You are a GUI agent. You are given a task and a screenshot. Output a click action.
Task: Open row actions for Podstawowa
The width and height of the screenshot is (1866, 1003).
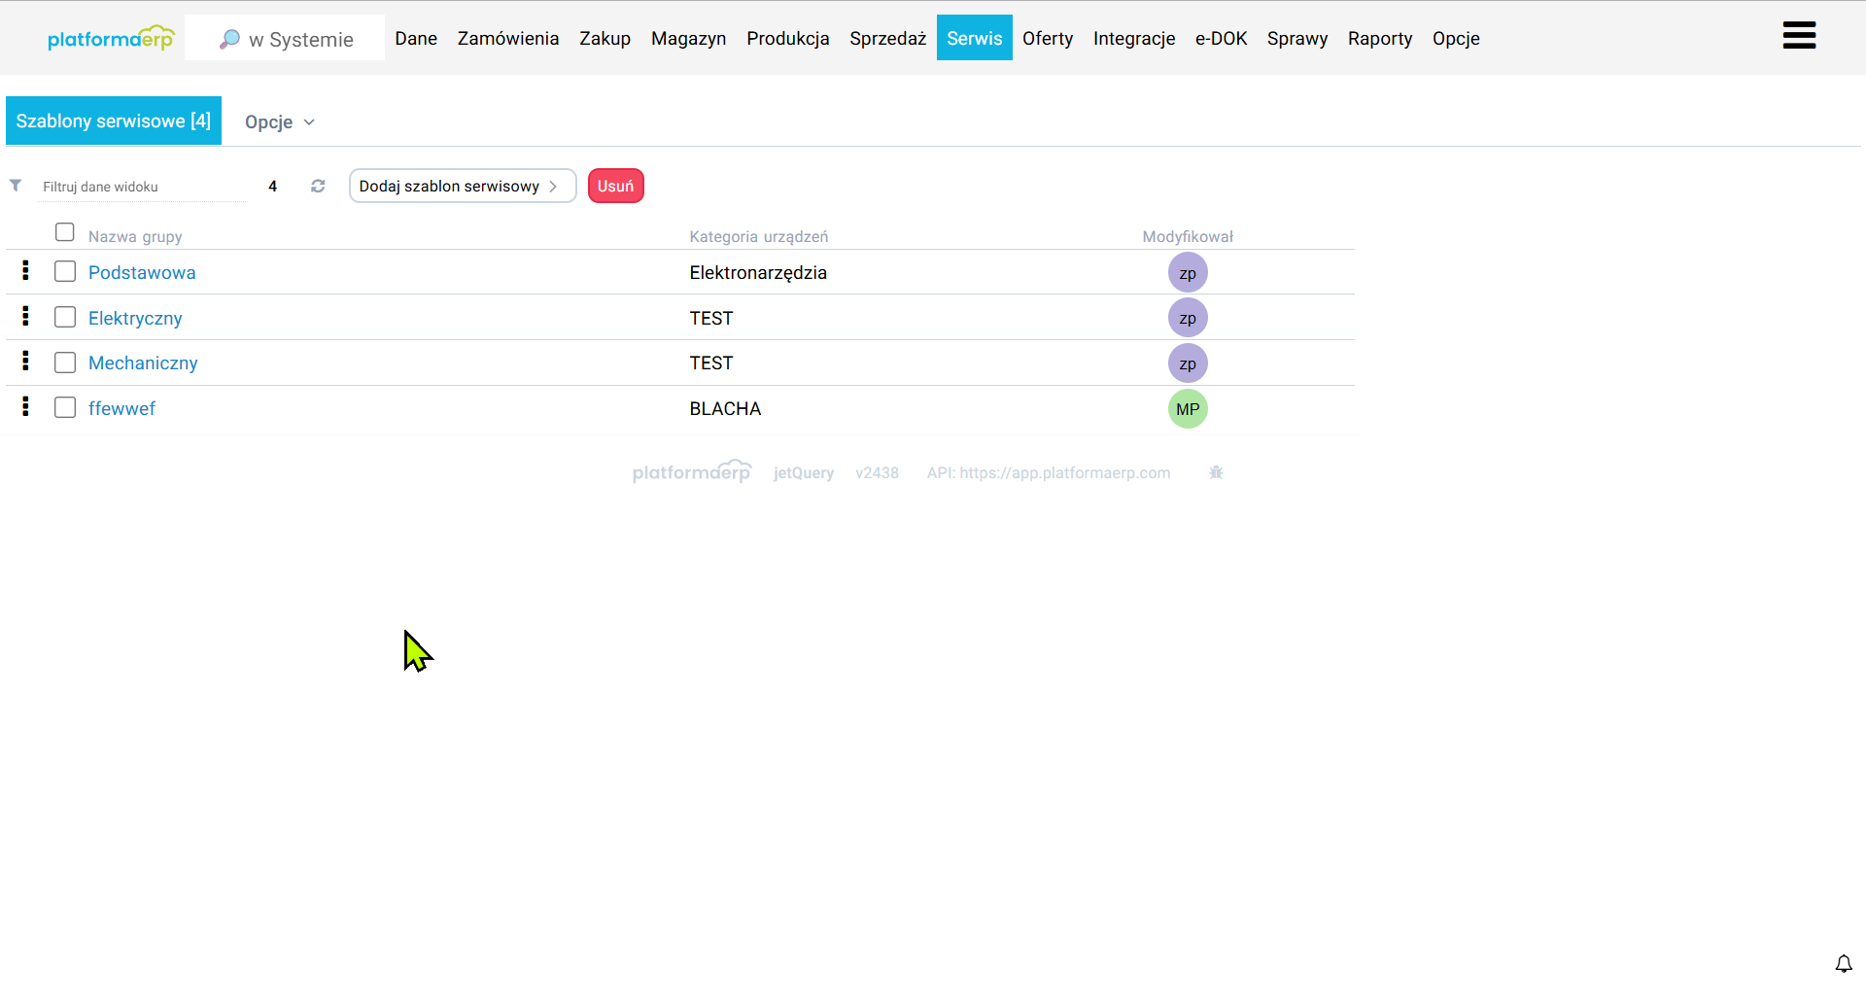pos(26,271)
